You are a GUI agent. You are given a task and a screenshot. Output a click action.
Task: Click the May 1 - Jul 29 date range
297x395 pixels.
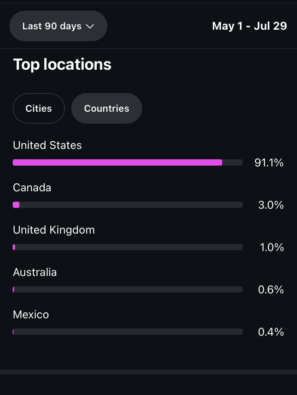[249, 26]
